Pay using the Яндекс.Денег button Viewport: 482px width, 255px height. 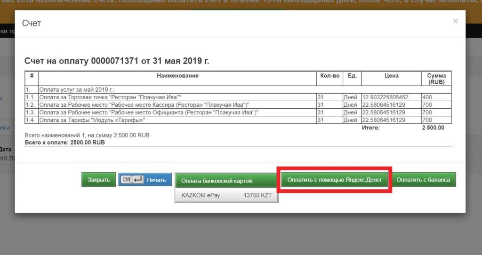334,180
